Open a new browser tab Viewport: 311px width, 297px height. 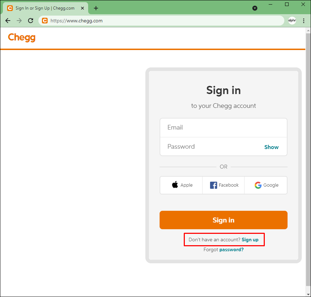(x=96, y=8)
